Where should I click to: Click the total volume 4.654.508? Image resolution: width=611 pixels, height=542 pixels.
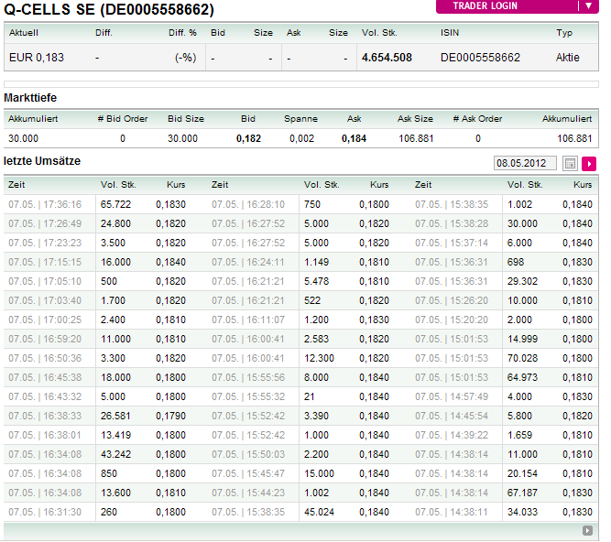[387, 58]
